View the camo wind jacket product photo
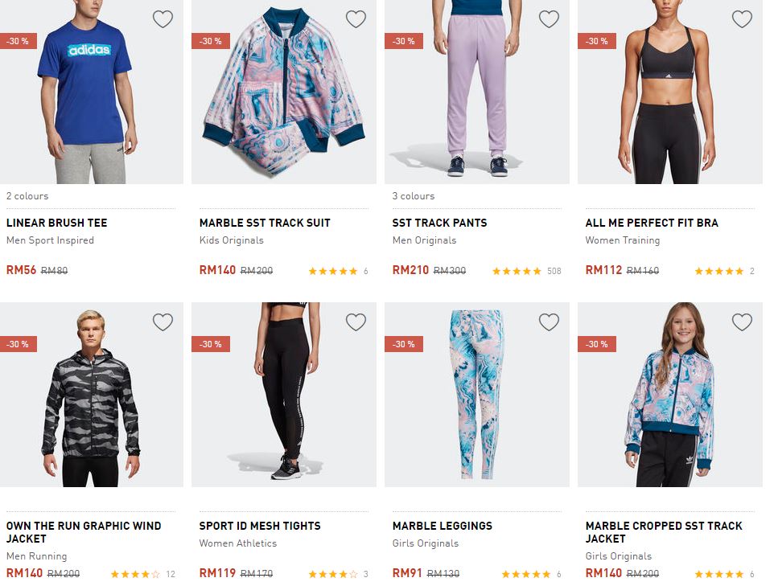The height and width of the screenshot is (582, 774). click(x=91, y=398)
